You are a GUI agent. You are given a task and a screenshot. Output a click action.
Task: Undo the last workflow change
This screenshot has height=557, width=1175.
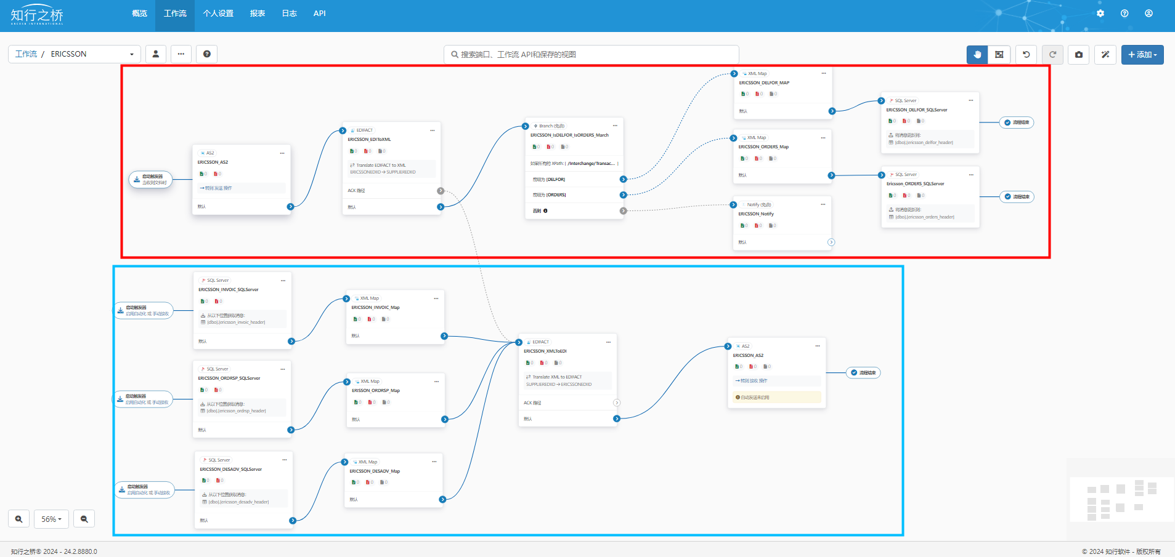point(1027,55)
